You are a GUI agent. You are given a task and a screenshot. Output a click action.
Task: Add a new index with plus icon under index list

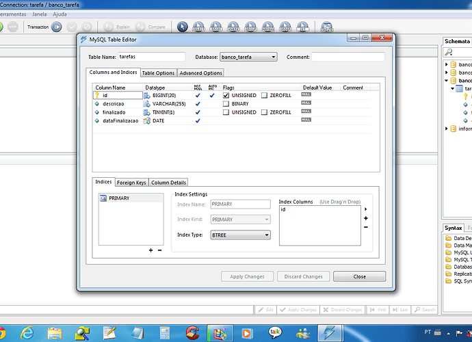pyautogui.click(x=150, y=250)
